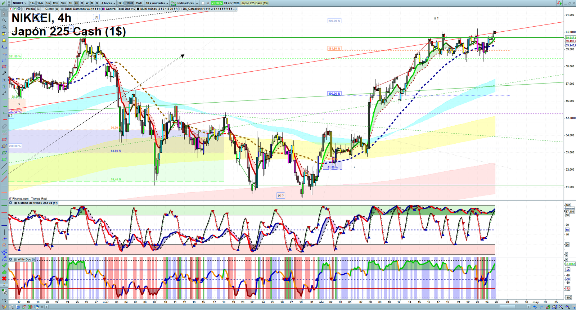The image size is (576, 310).
Task: Click the undo arrow in bottom toolbar
Action: (x=535, y=307)
